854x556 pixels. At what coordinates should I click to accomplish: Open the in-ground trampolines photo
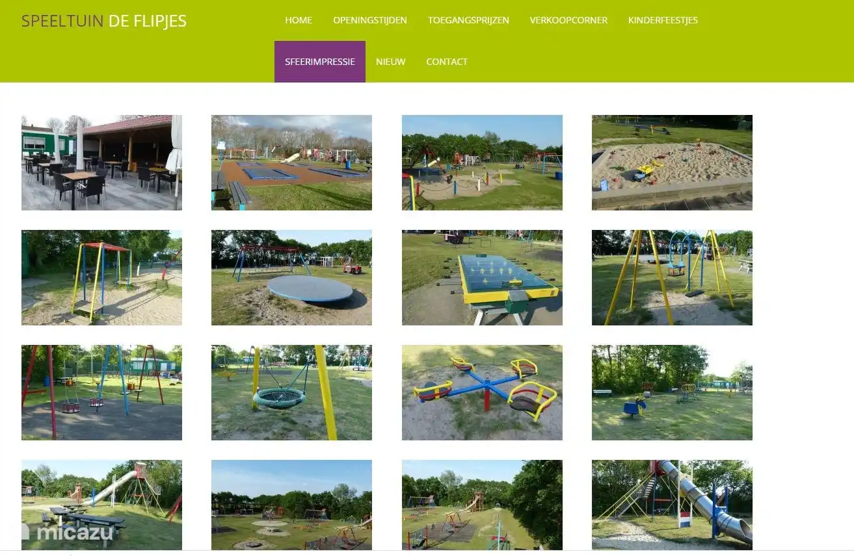291,162
